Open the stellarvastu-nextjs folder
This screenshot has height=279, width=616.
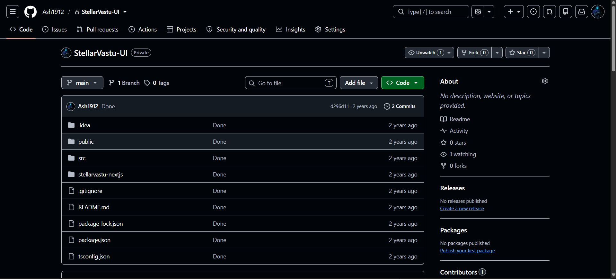[x=101, y=175]
